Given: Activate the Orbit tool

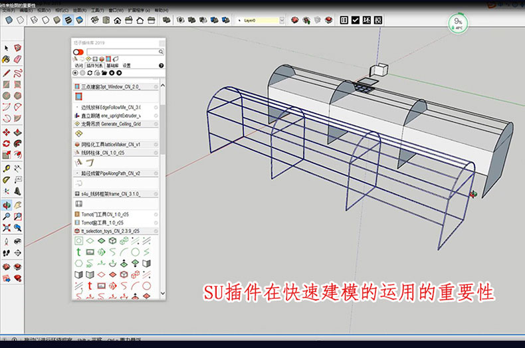Looking at the screenshot, I should [x=6, y=205].
